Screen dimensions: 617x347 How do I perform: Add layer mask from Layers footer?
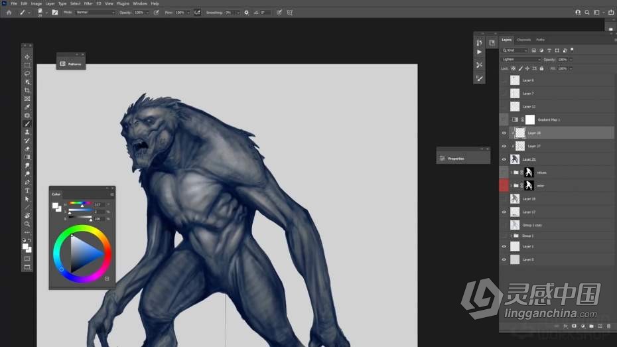pyautogui.click(x=574, y=326)
